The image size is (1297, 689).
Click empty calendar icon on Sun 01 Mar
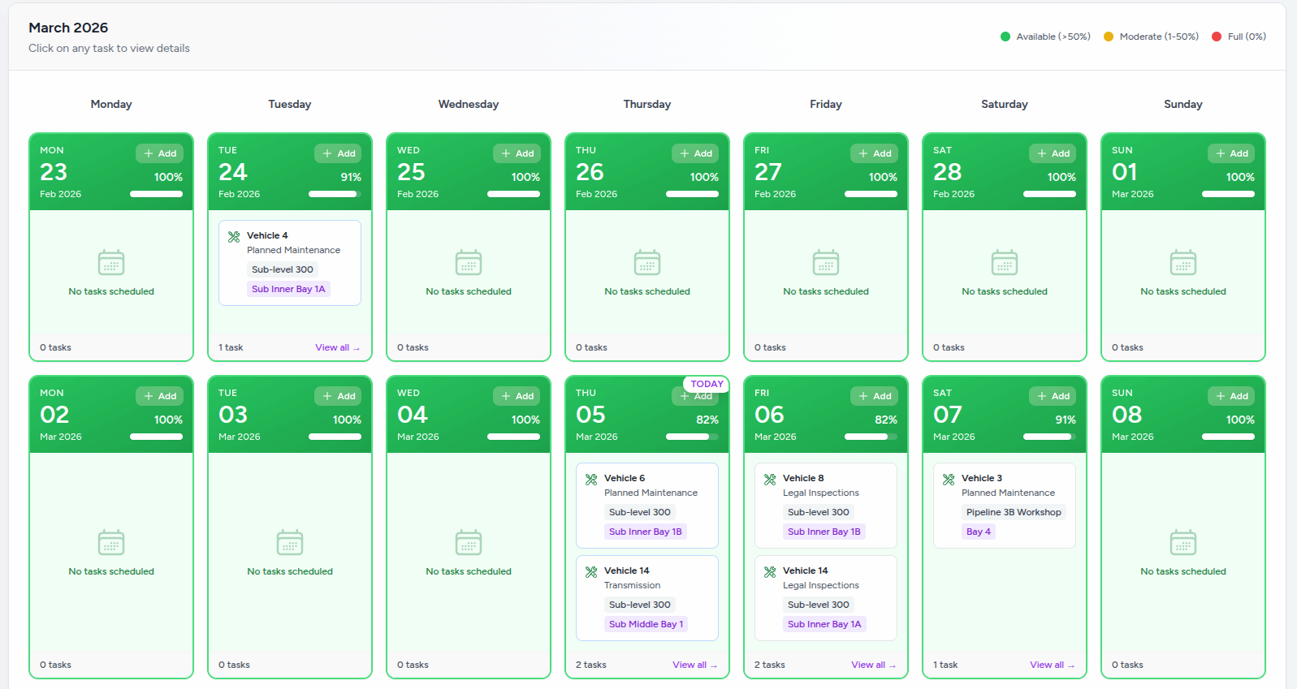1183,263
